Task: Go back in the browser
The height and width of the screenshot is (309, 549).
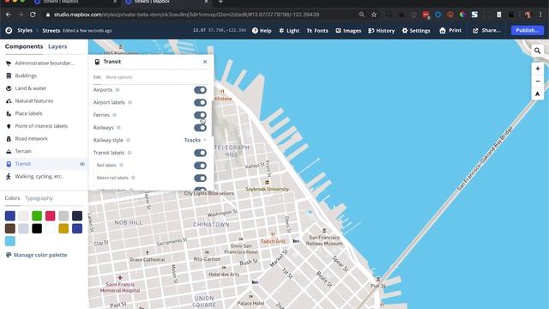Action: click(9, 15)
